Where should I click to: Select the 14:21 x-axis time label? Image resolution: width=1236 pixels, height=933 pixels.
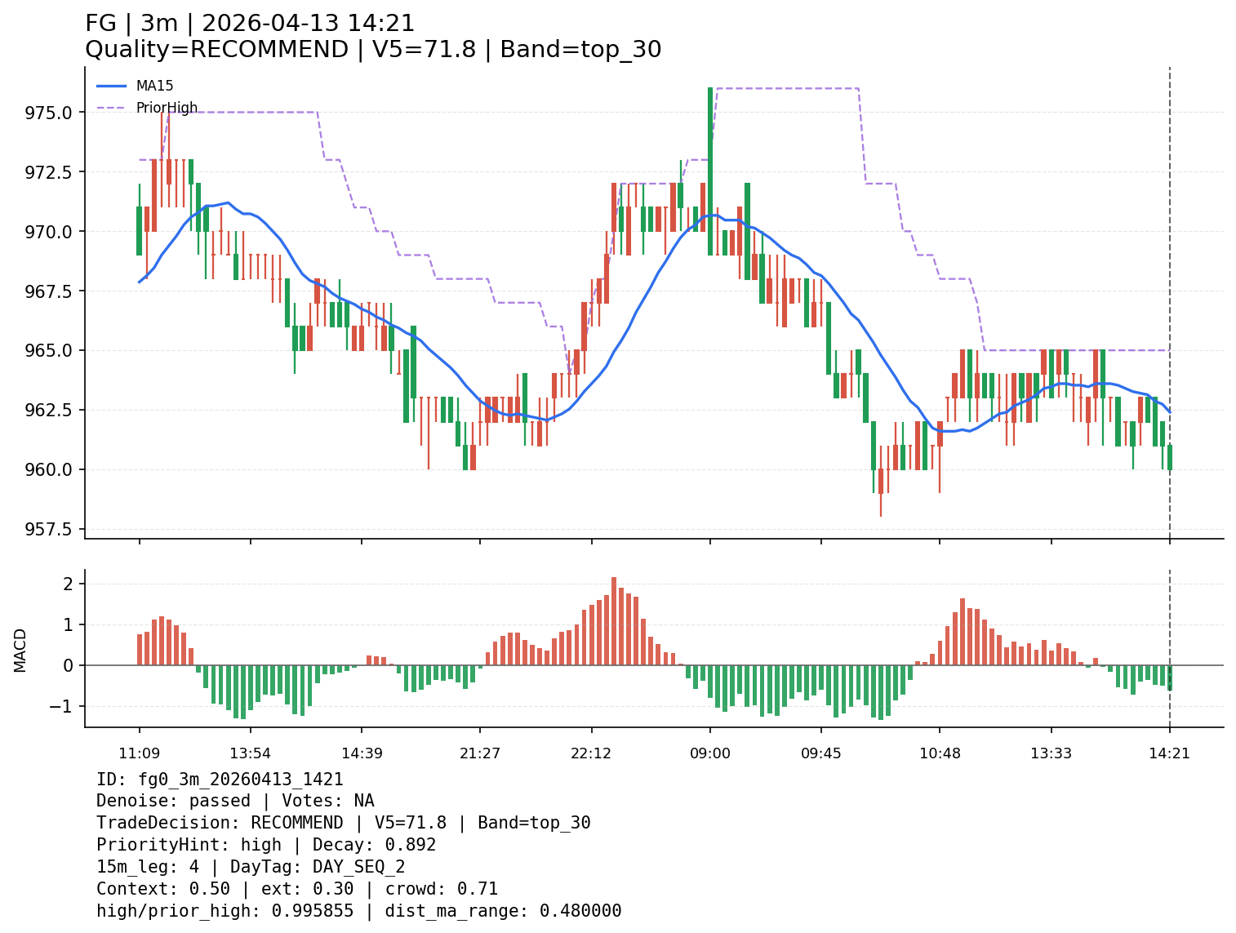[x=1169, y=753]
